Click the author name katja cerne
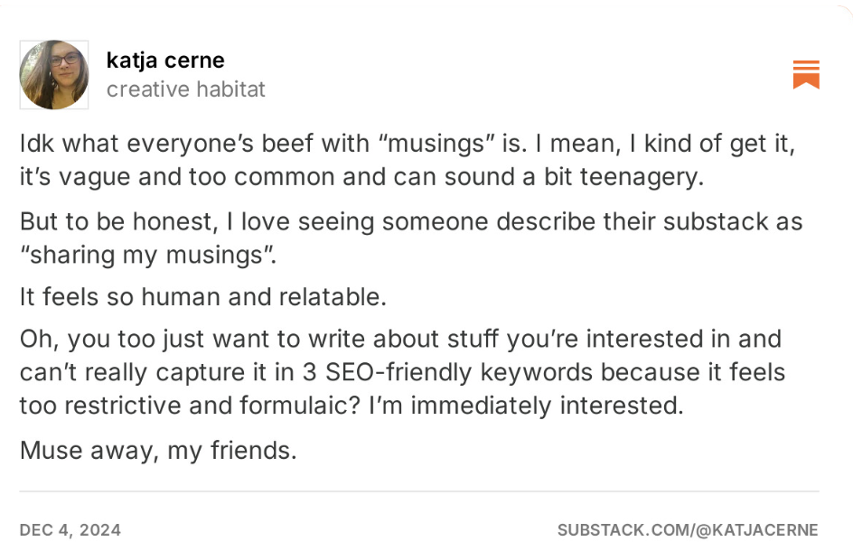Screen dimensions: 853x551 (x=165, y=61)
